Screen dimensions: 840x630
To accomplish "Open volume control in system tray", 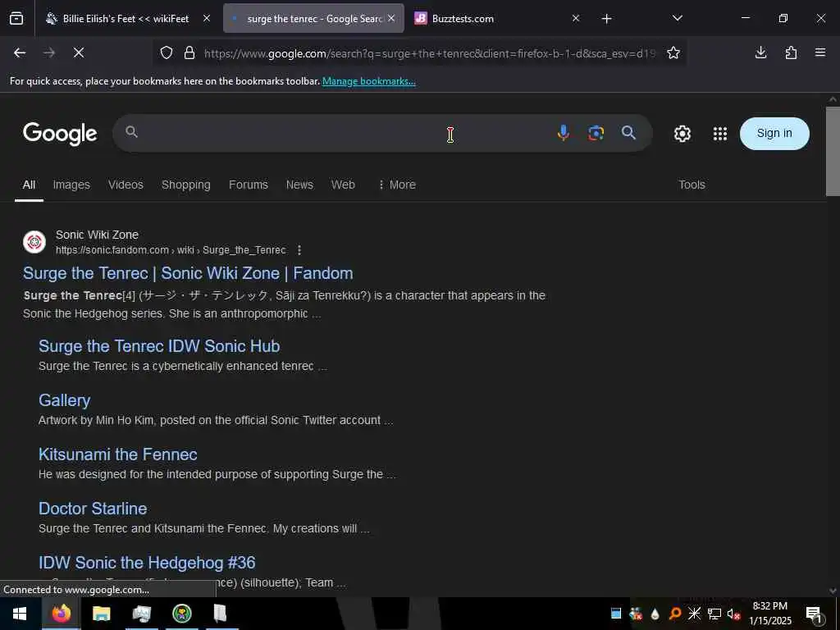I will (x=733, y=614).
